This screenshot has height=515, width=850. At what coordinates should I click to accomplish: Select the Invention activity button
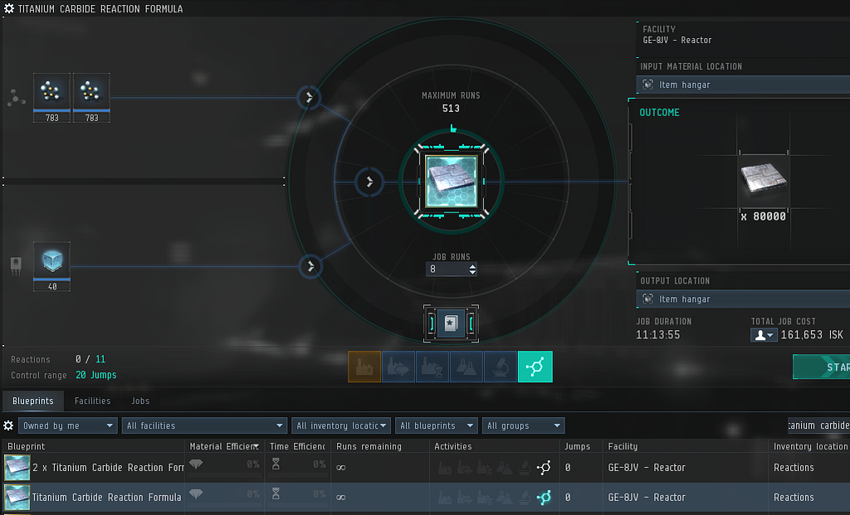[x=501, y=367]
